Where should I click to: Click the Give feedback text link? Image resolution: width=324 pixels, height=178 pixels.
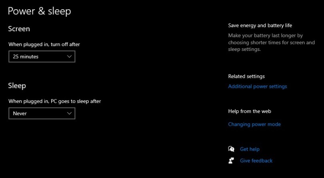(x=256, y=161)
